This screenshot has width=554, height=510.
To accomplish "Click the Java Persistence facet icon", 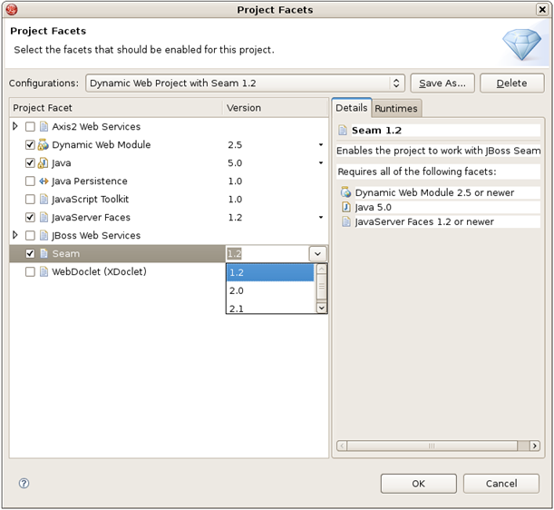I will pos(44,181).
